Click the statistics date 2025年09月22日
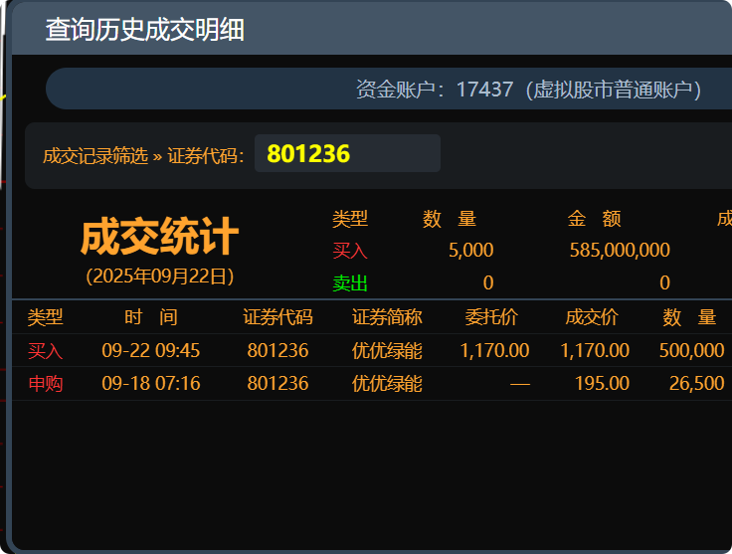This screenshot has height=554, width=732. pos(159,276)
